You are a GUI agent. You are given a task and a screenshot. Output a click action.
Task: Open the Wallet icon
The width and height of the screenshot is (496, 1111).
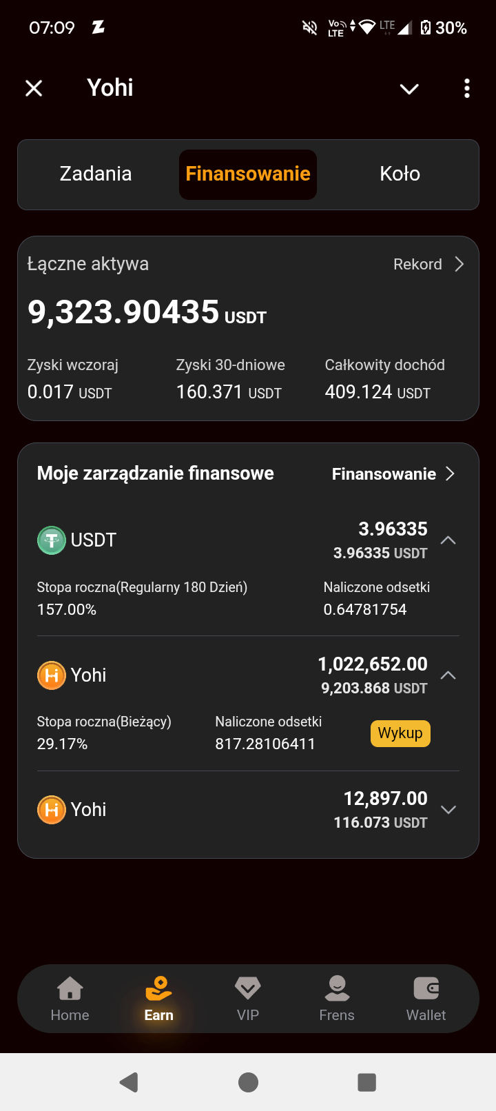[426, 989]
